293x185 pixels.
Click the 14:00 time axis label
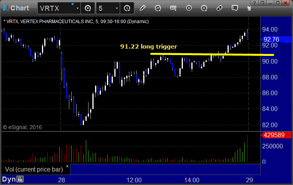coord(192,180)
